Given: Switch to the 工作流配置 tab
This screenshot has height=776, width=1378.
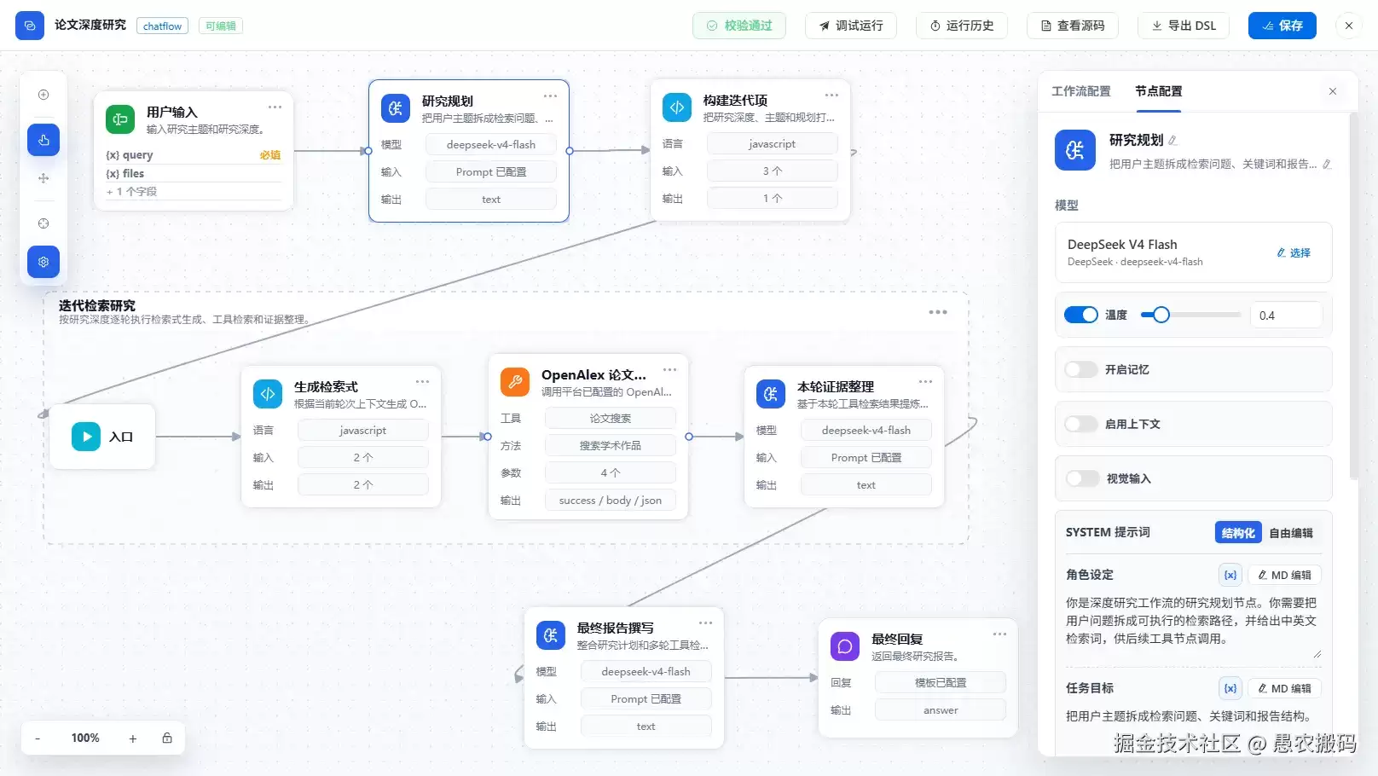Looking at the screenshot, I should (1081, 91).
